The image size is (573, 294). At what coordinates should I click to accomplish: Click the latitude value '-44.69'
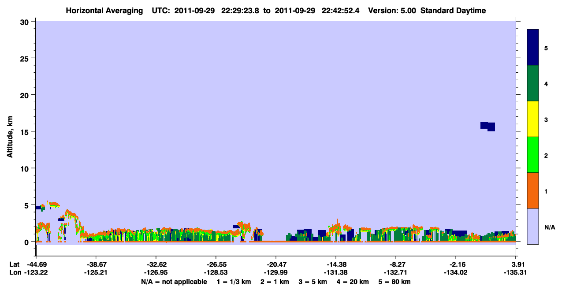(x=36, y=264)
